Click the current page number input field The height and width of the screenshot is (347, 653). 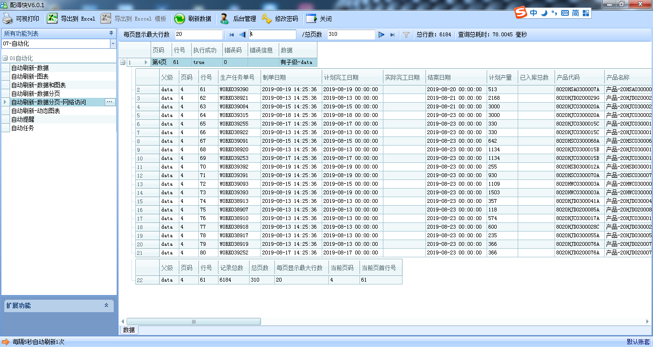click(272, 34)
